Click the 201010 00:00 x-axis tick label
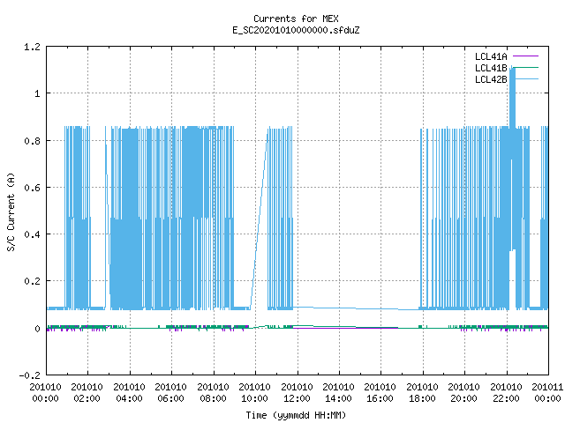 pos(45,393)
